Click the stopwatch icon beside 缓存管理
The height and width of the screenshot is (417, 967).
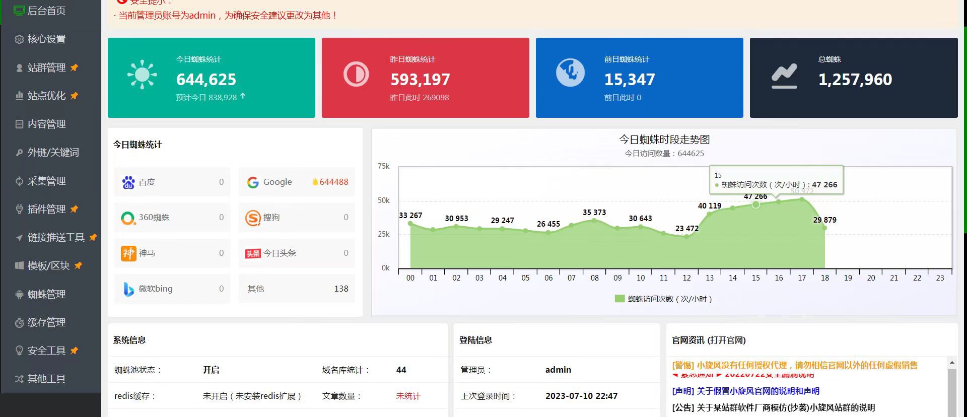(19, 323)
